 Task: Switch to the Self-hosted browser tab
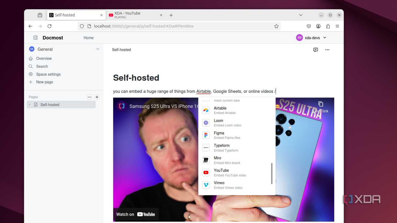point(76,15)
